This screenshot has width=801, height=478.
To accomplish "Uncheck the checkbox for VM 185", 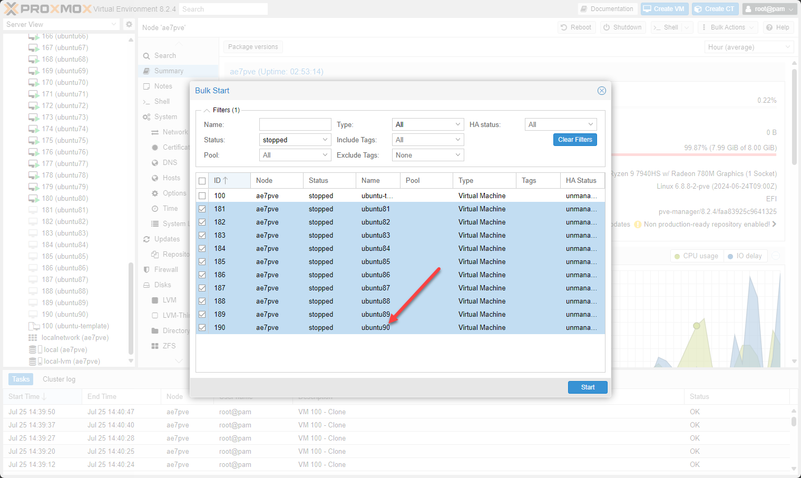I will point(202,262).
